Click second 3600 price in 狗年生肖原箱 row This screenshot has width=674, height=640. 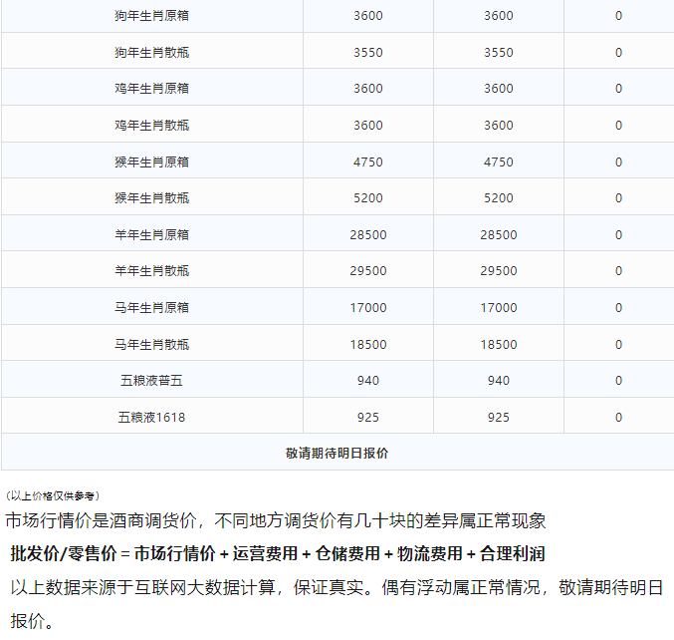tap(499, 16)
